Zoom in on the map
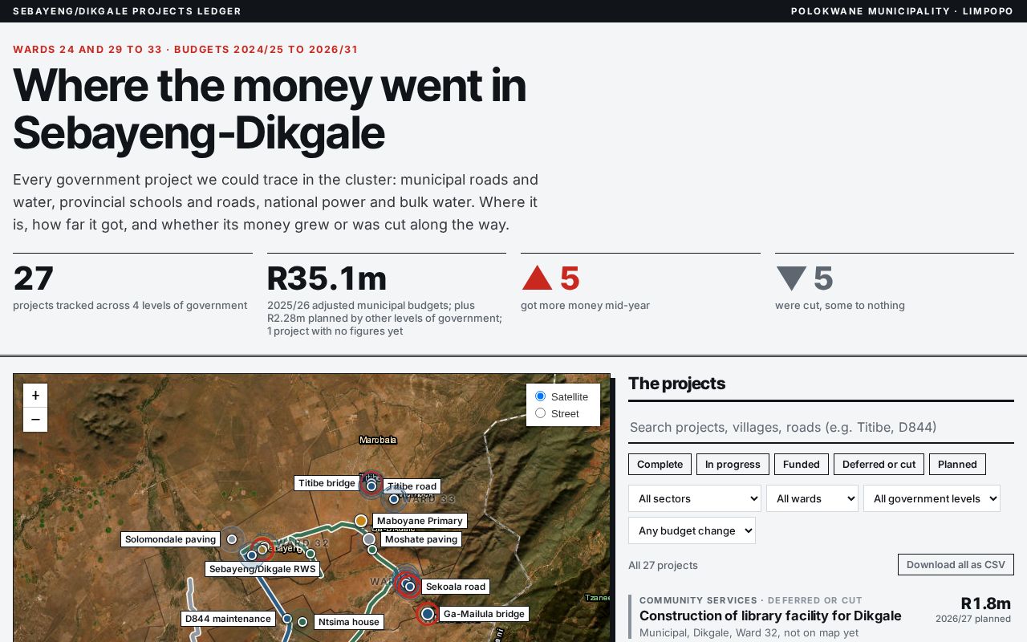The image size is (1027, 642). [35, 396]
